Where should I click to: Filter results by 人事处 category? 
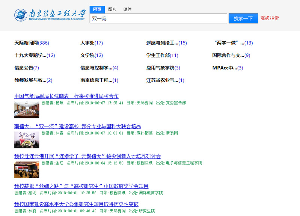[x=92, y=43]
